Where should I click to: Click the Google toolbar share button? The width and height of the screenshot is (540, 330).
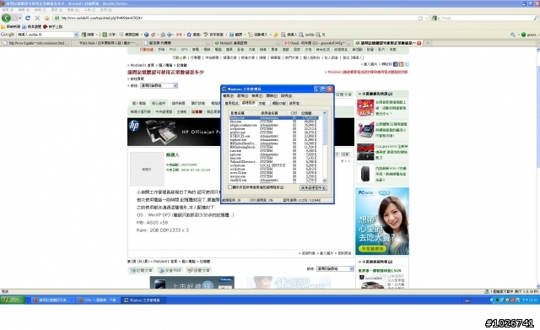tap(110, 35)
